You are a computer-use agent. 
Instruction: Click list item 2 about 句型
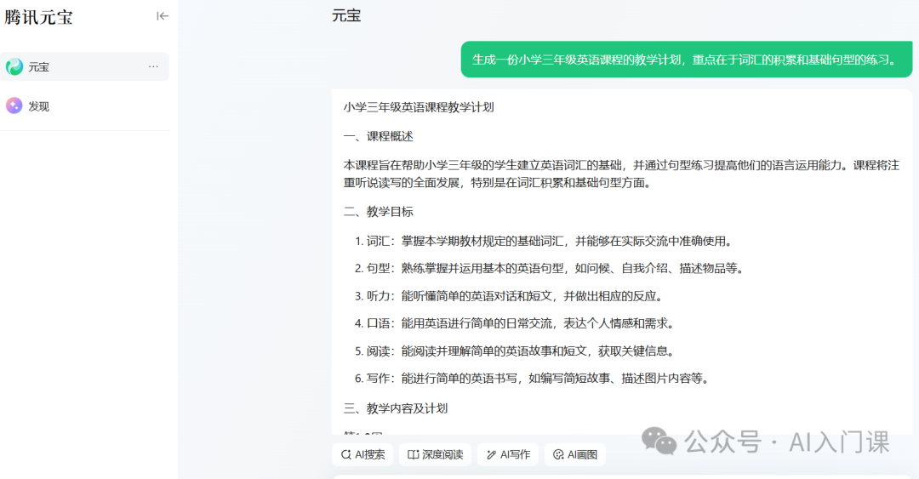[x=549, y=269]
